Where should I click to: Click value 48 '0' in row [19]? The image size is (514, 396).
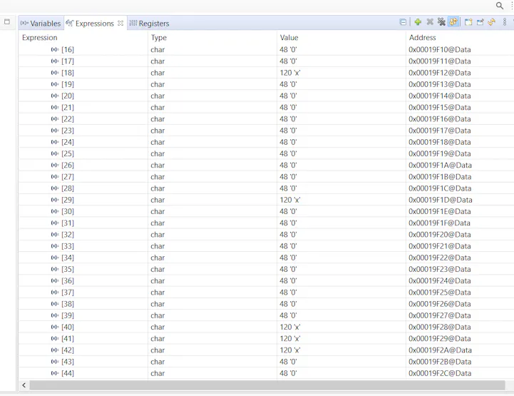coord(288,84)
